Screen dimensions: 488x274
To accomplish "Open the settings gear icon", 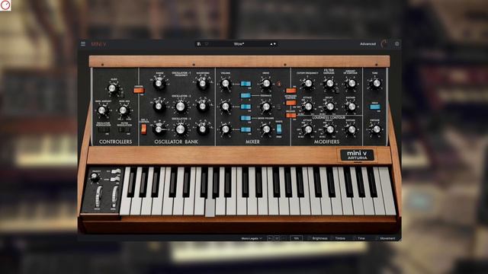I will click(396, 44).
